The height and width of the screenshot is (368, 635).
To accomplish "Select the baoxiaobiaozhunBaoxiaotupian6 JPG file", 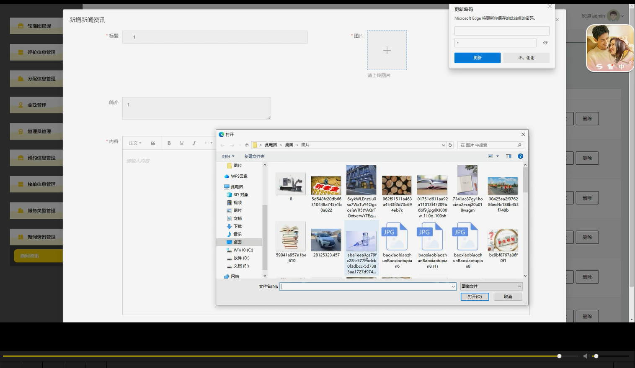I will tap(397, 245).
